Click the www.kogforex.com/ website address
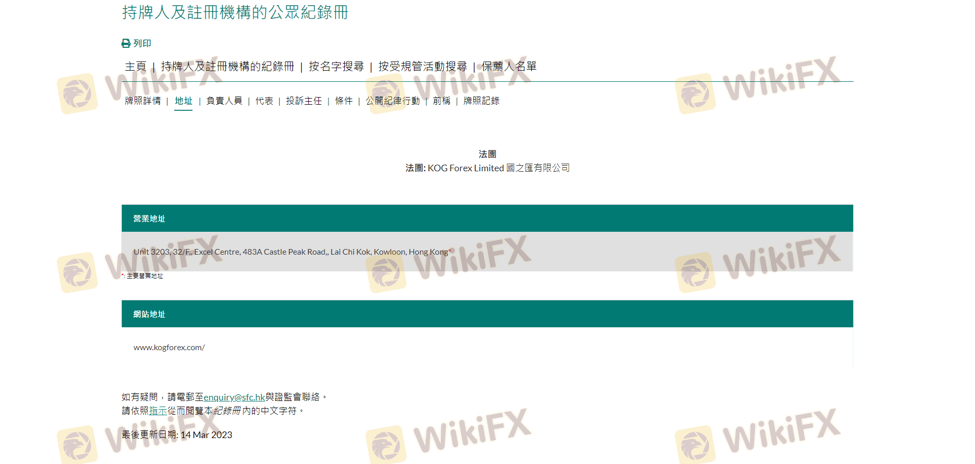The width and height of the screenshot is (975, 464). 169,348
